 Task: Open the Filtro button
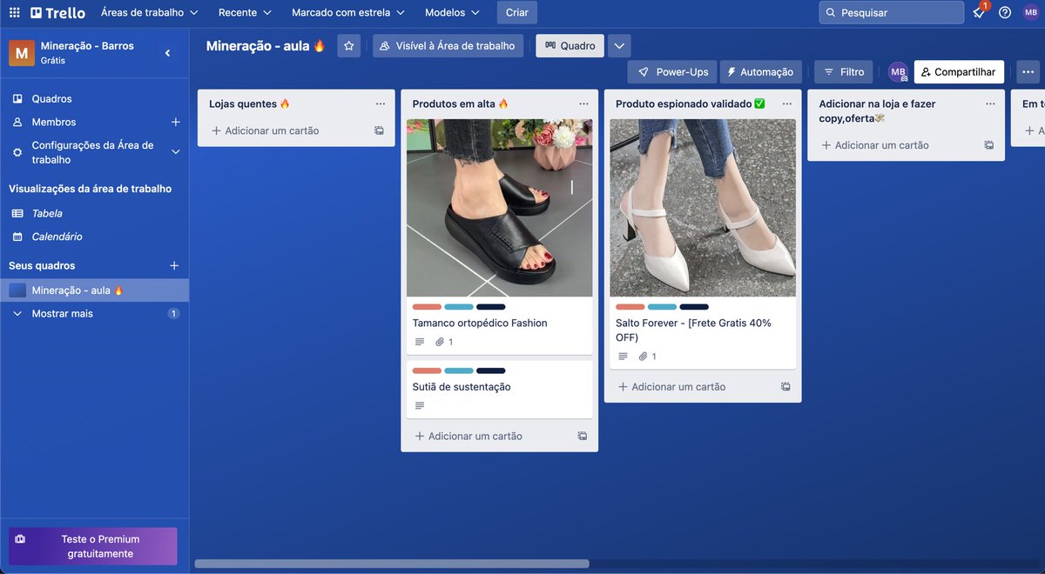pos(843,72)
